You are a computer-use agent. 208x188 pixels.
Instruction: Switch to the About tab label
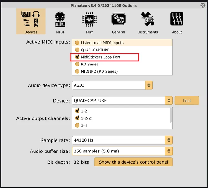click(177, 32)
